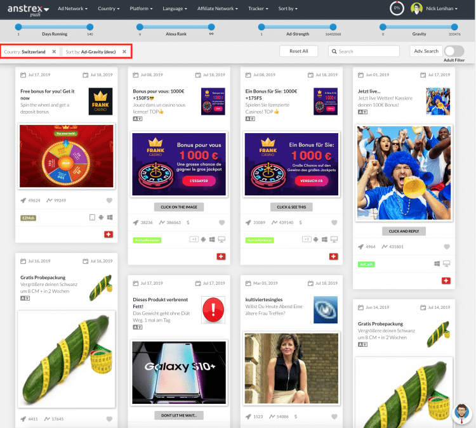Expand the Sort by dropdown

(288, 8)
